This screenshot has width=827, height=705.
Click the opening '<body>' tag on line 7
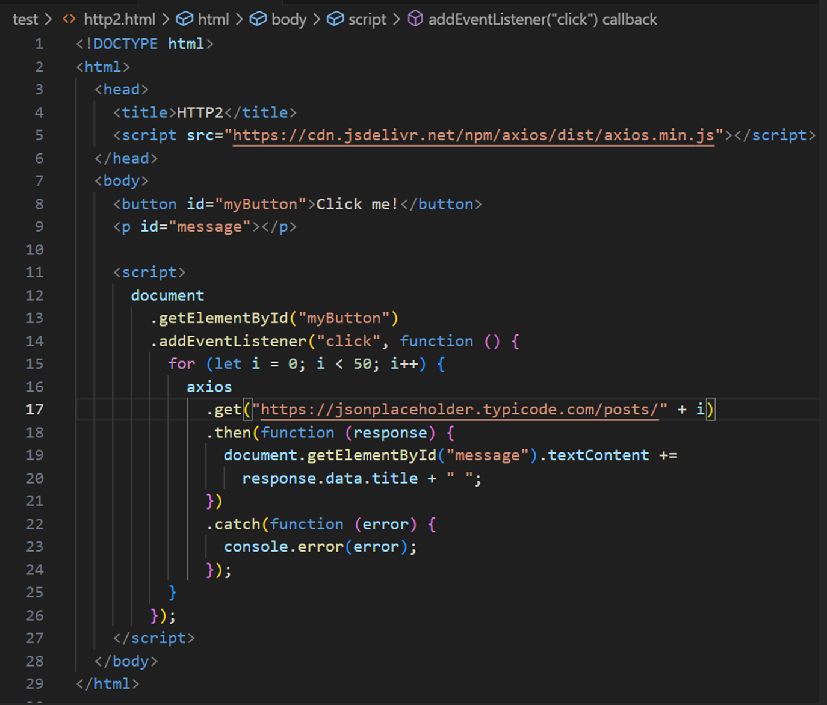tap(122, 181)
